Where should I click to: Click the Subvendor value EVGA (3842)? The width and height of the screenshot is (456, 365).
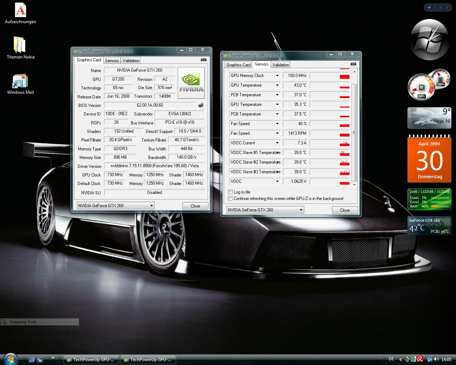[180, 114]
